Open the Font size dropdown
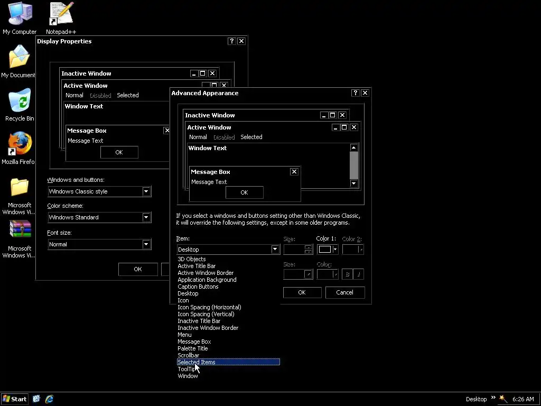Viewport: 541px width, 406px height. [146, 244]
